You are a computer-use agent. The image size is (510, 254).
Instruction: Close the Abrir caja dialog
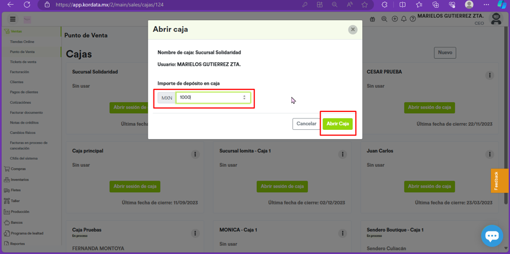click(x=352, y=29)
